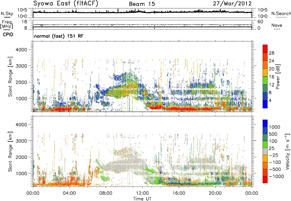
Task: Click the 'N.Sky' legend label
Action: (7, 13)
